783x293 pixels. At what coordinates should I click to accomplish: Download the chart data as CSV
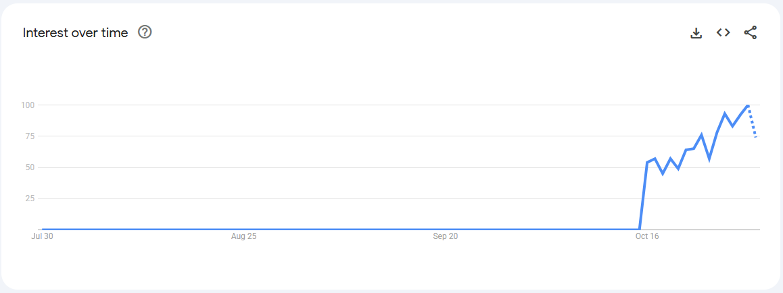pyautogui.click(x=696, y=32)
